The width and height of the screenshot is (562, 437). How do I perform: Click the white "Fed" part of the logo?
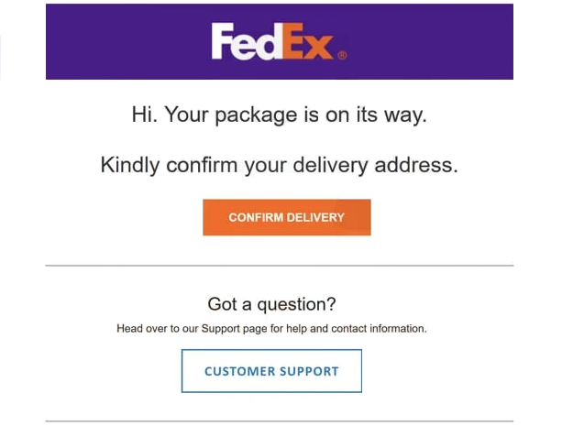248,41
